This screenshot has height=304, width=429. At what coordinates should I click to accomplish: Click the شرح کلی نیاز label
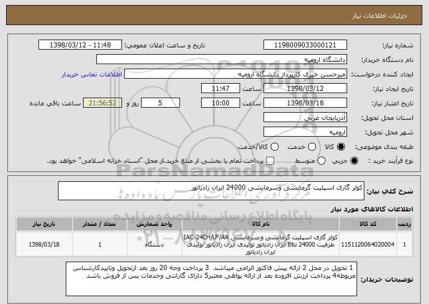pyautogui.click(x=390, y=191)
